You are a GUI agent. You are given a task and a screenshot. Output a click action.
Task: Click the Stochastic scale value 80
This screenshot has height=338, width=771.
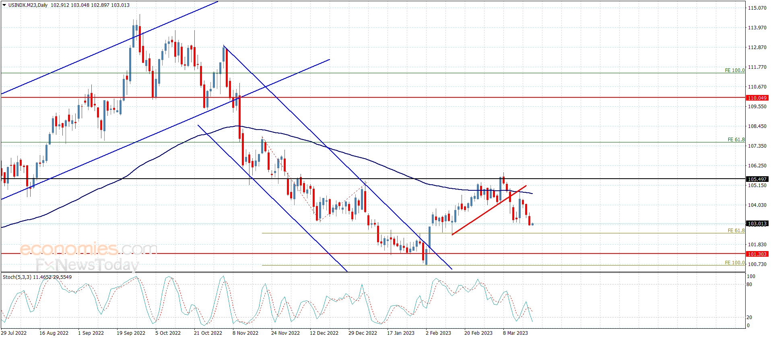tap(749, 284)
